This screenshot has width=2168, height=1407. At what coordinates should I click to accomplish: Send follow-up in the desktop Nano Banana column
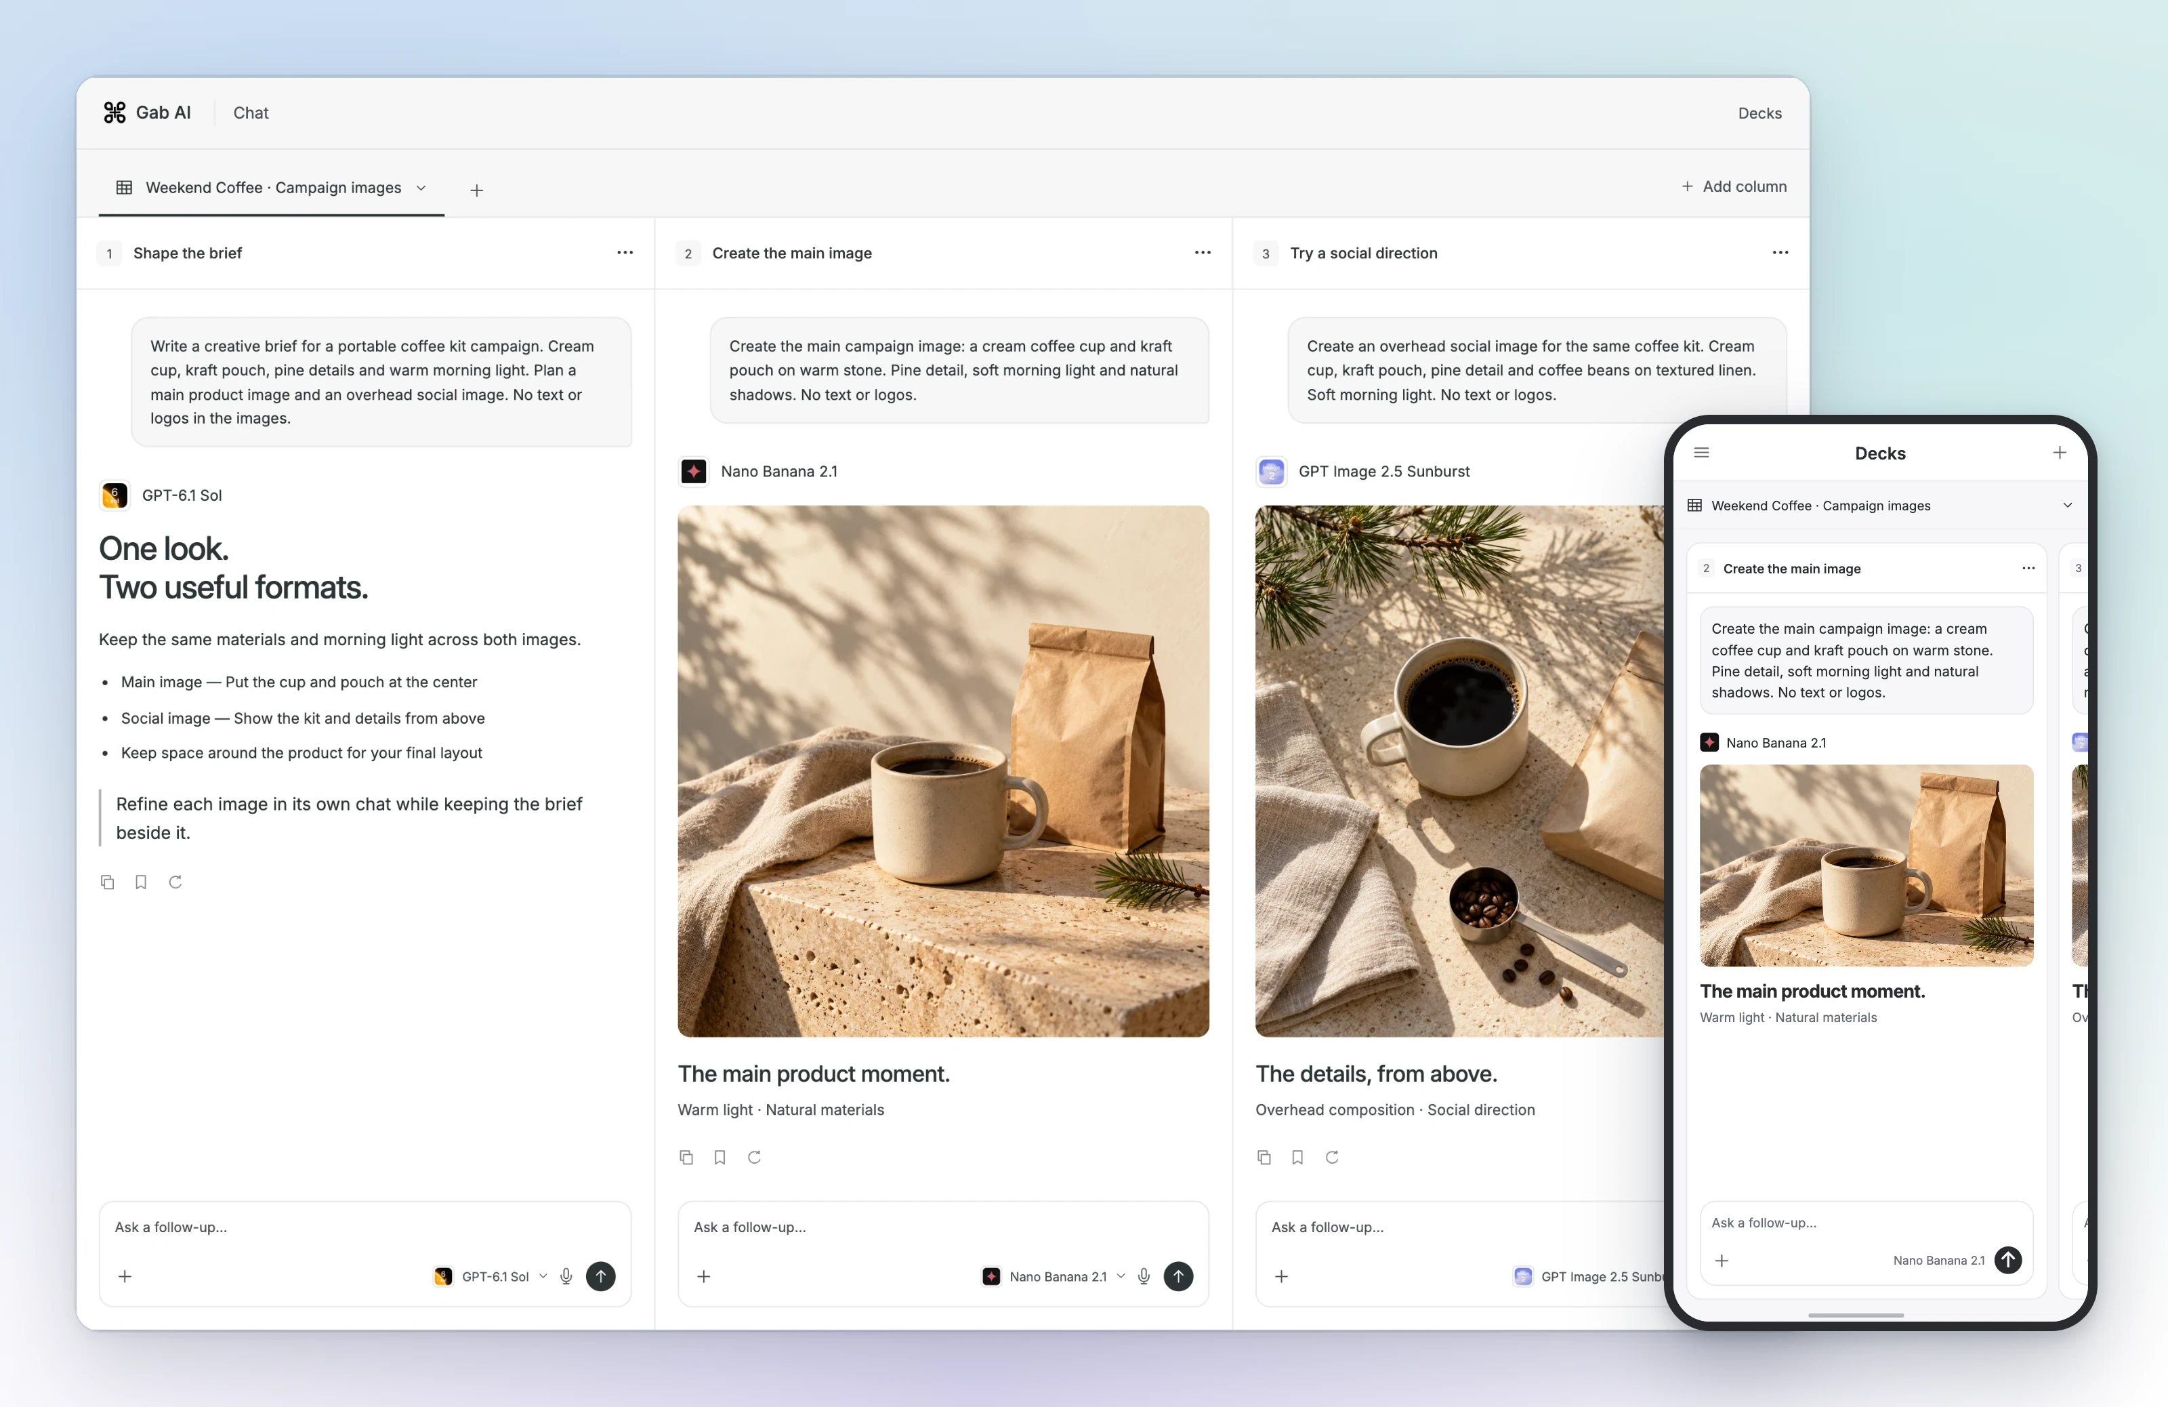1177,1276
